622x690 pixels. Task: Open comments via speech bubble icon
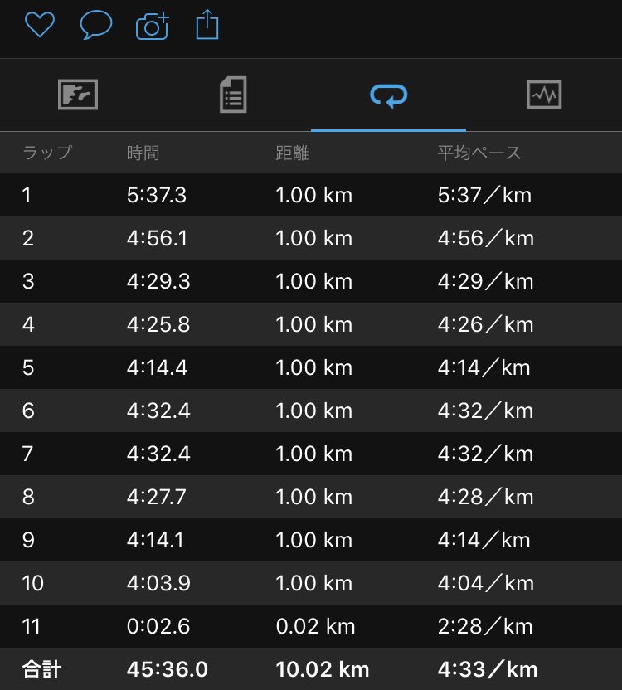point(96,25)
